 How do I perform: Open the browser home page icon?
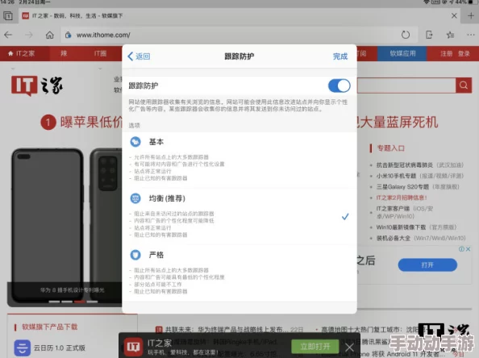[x=49, y=35]
